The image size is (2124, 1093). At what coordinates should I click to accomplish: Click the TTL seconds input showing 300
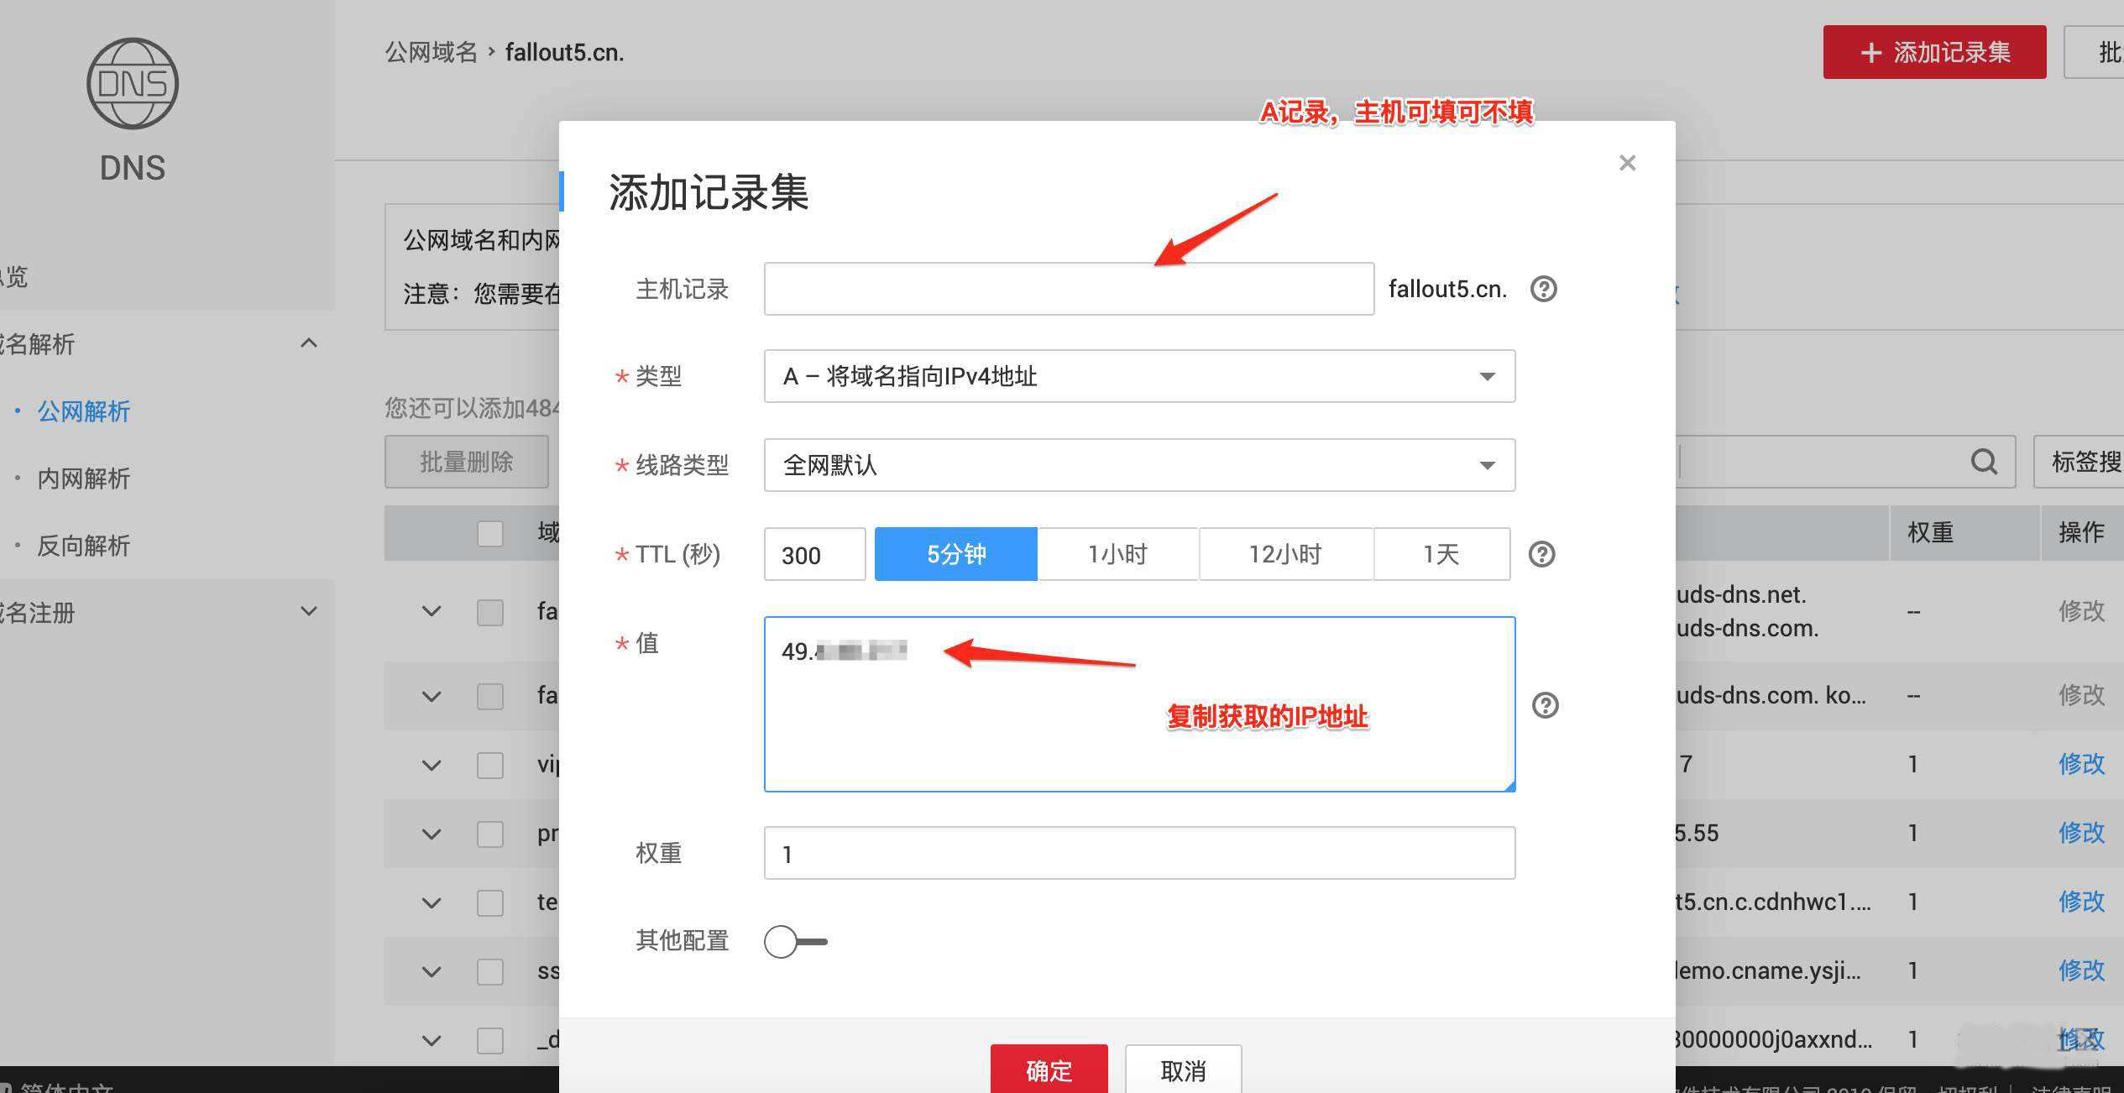point(814,554)
